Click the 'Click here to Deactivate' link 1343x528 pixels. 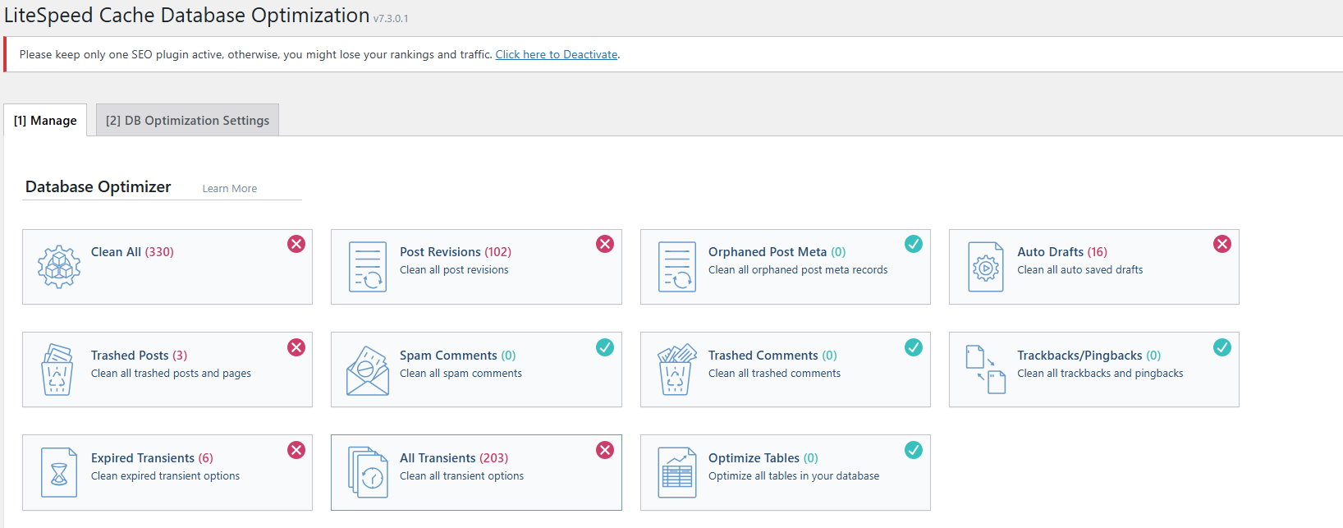(x=556, y=54)
